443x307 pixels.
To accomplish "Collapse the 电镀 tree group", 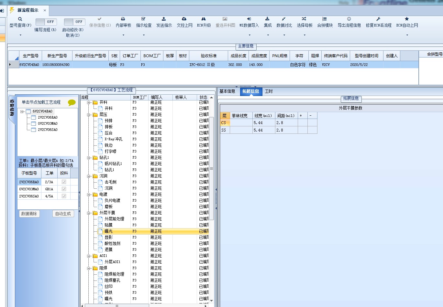I will [x=89, y=195].
